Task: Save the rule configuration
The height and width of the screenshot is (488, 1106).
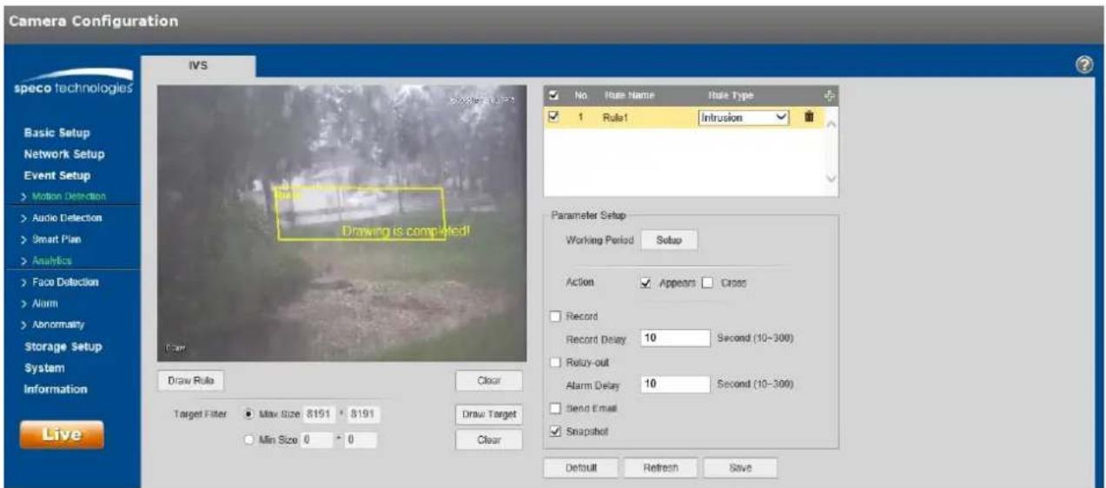Action: [x=740, y=468]
